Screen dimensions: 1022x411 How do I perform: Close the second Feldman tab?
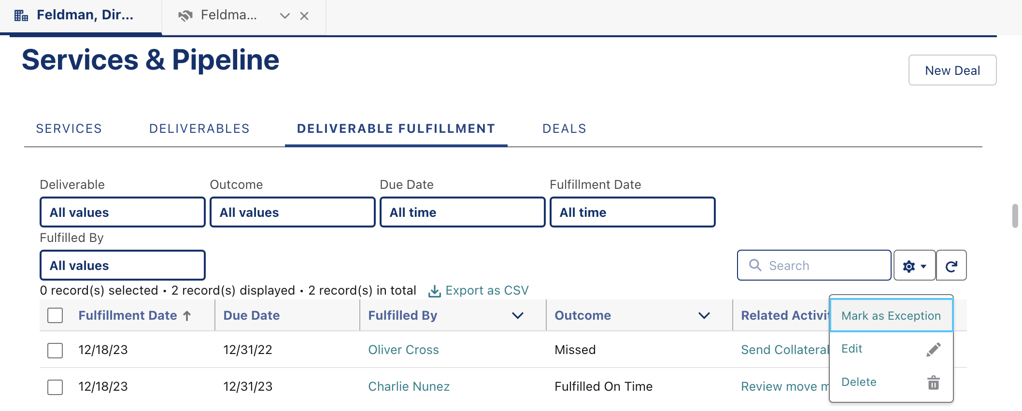point(304,16)
